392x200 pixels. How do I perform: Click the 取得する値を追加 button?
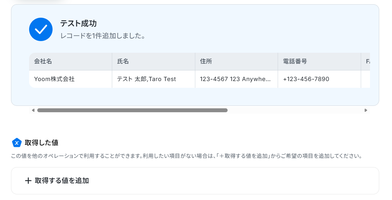pos(195,181)
